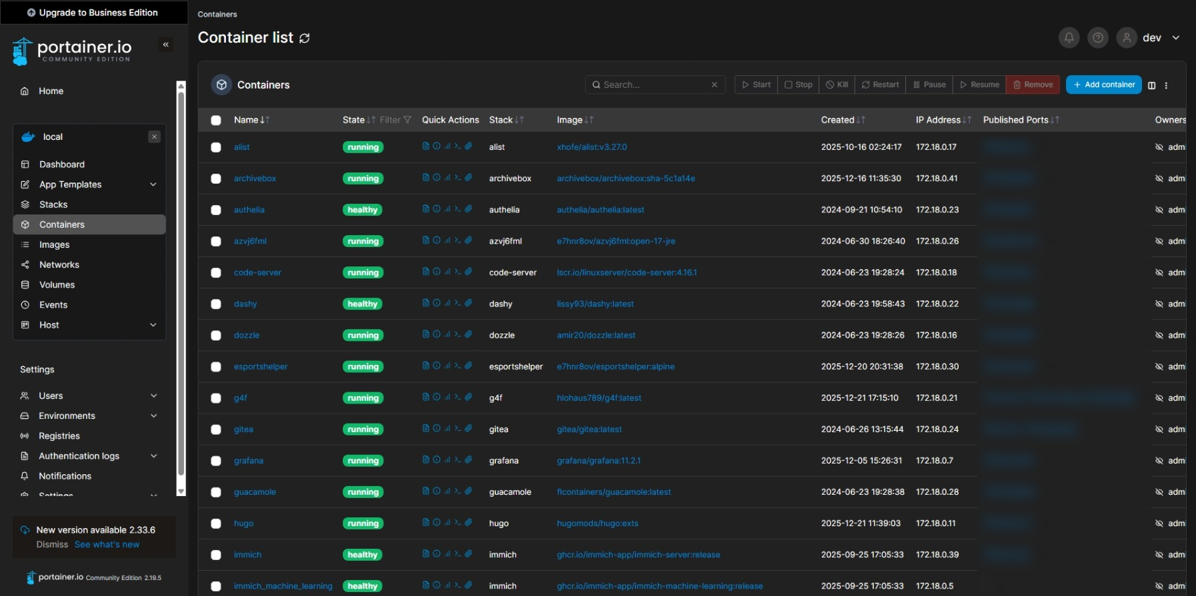This screenshot has width=1196, height=596.
Task: Go to Images in the sidebar
Action: (x=55, y=245)
